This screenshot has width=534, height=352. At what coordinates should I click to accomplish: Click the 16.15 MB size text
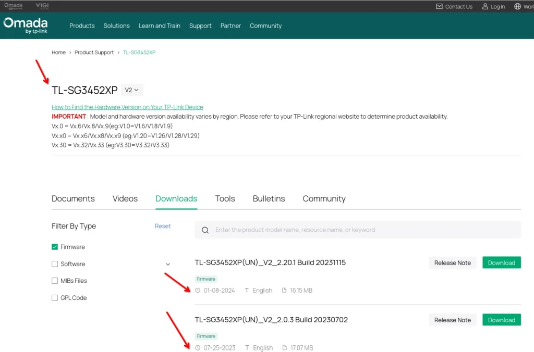[301, 291]
